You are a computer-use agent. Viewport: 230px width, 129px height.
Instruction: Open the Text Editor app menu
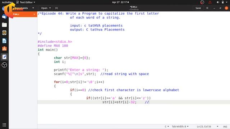click(26, 2)
